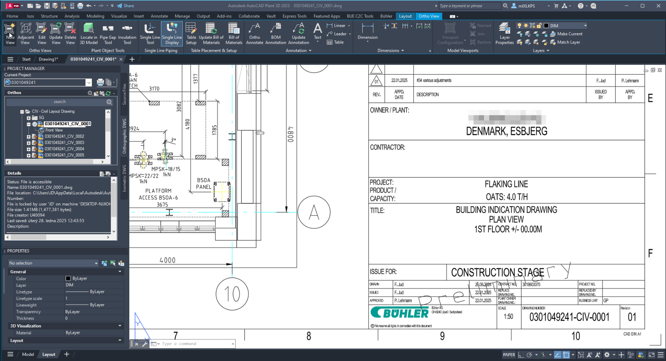Open the status bar customization menu

pyautogui.click(x=660, y=355)
